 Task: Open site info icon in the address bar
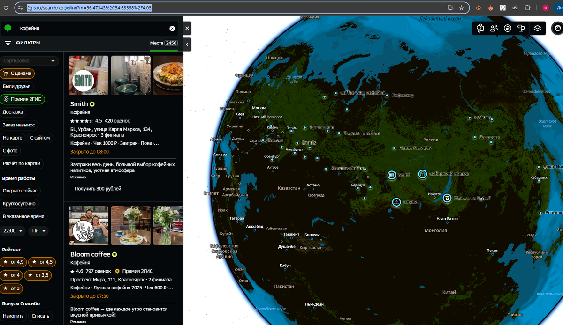20,8
